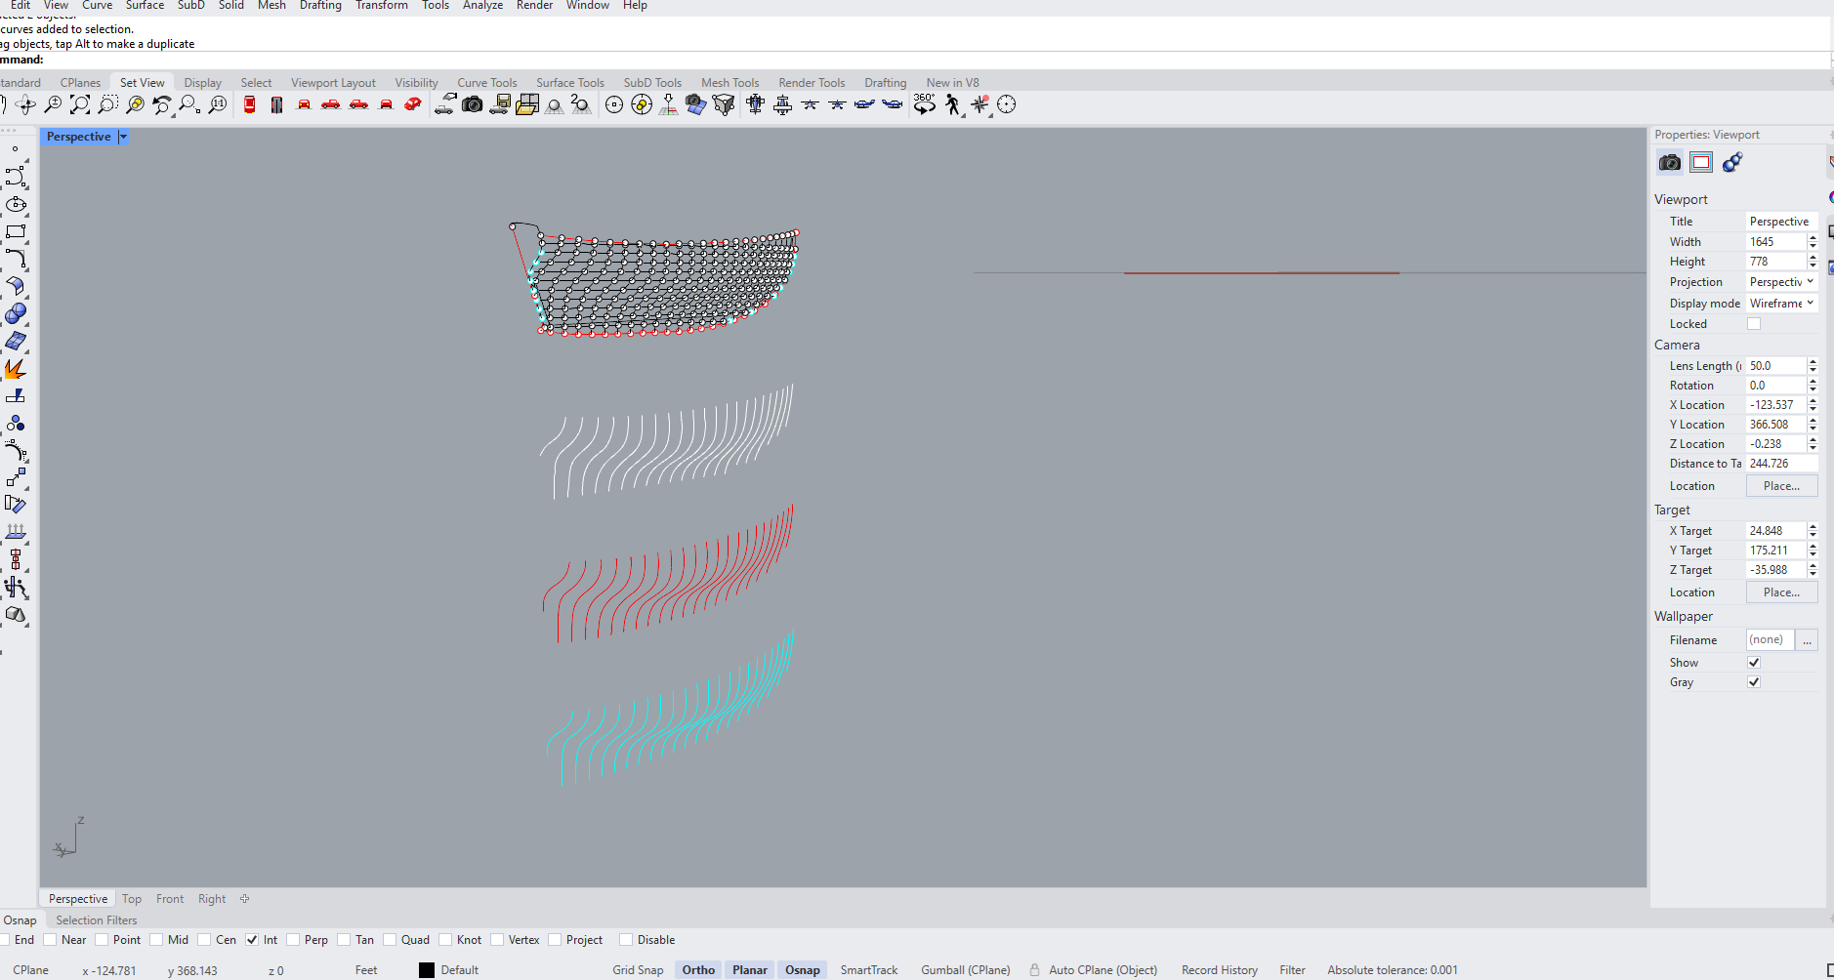
Task: Toggle Ortho in the status bar
Action: (x=698, y=969)
